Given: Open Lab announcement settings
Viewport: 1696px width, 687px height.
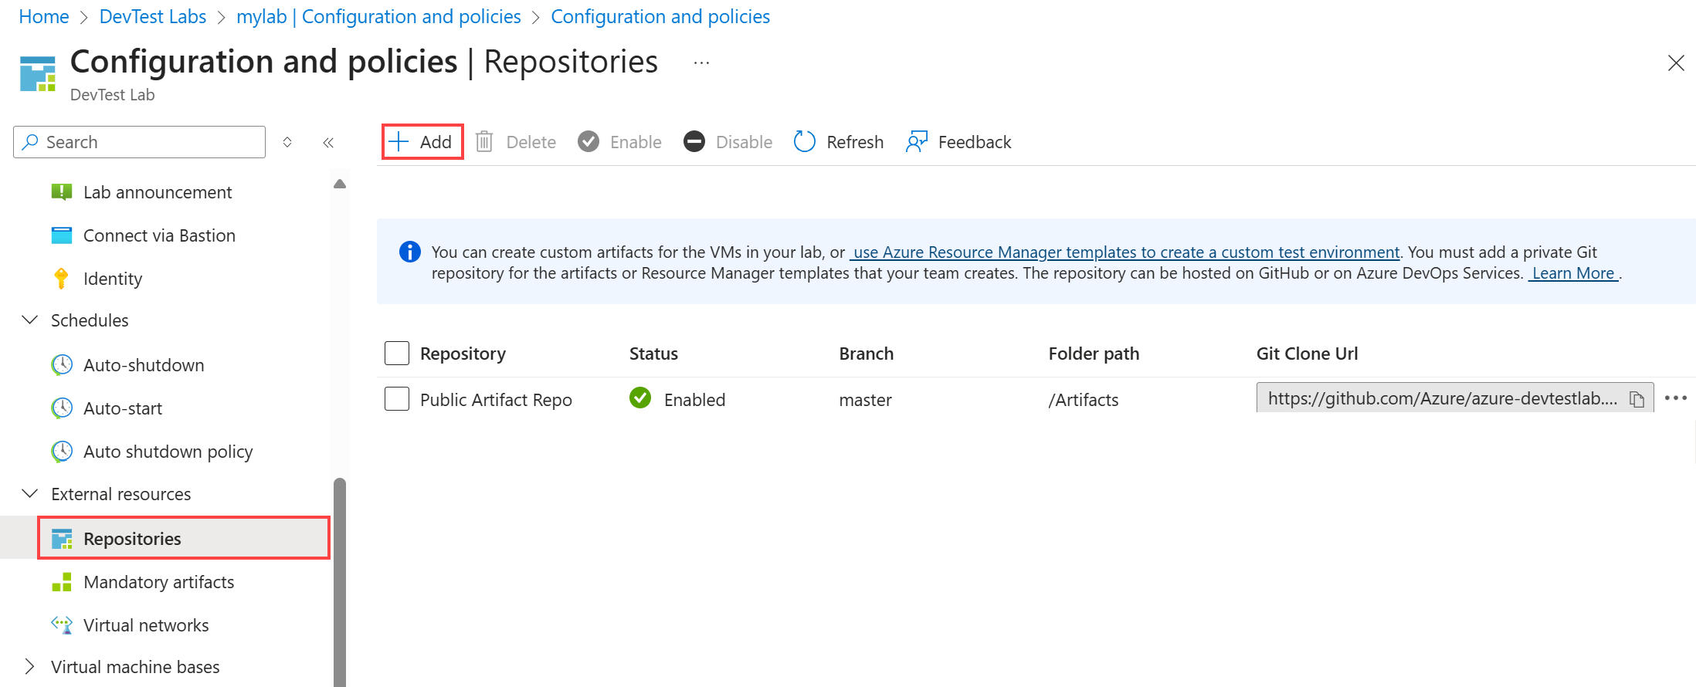Looking at the screenshot, I should point(158,192).
